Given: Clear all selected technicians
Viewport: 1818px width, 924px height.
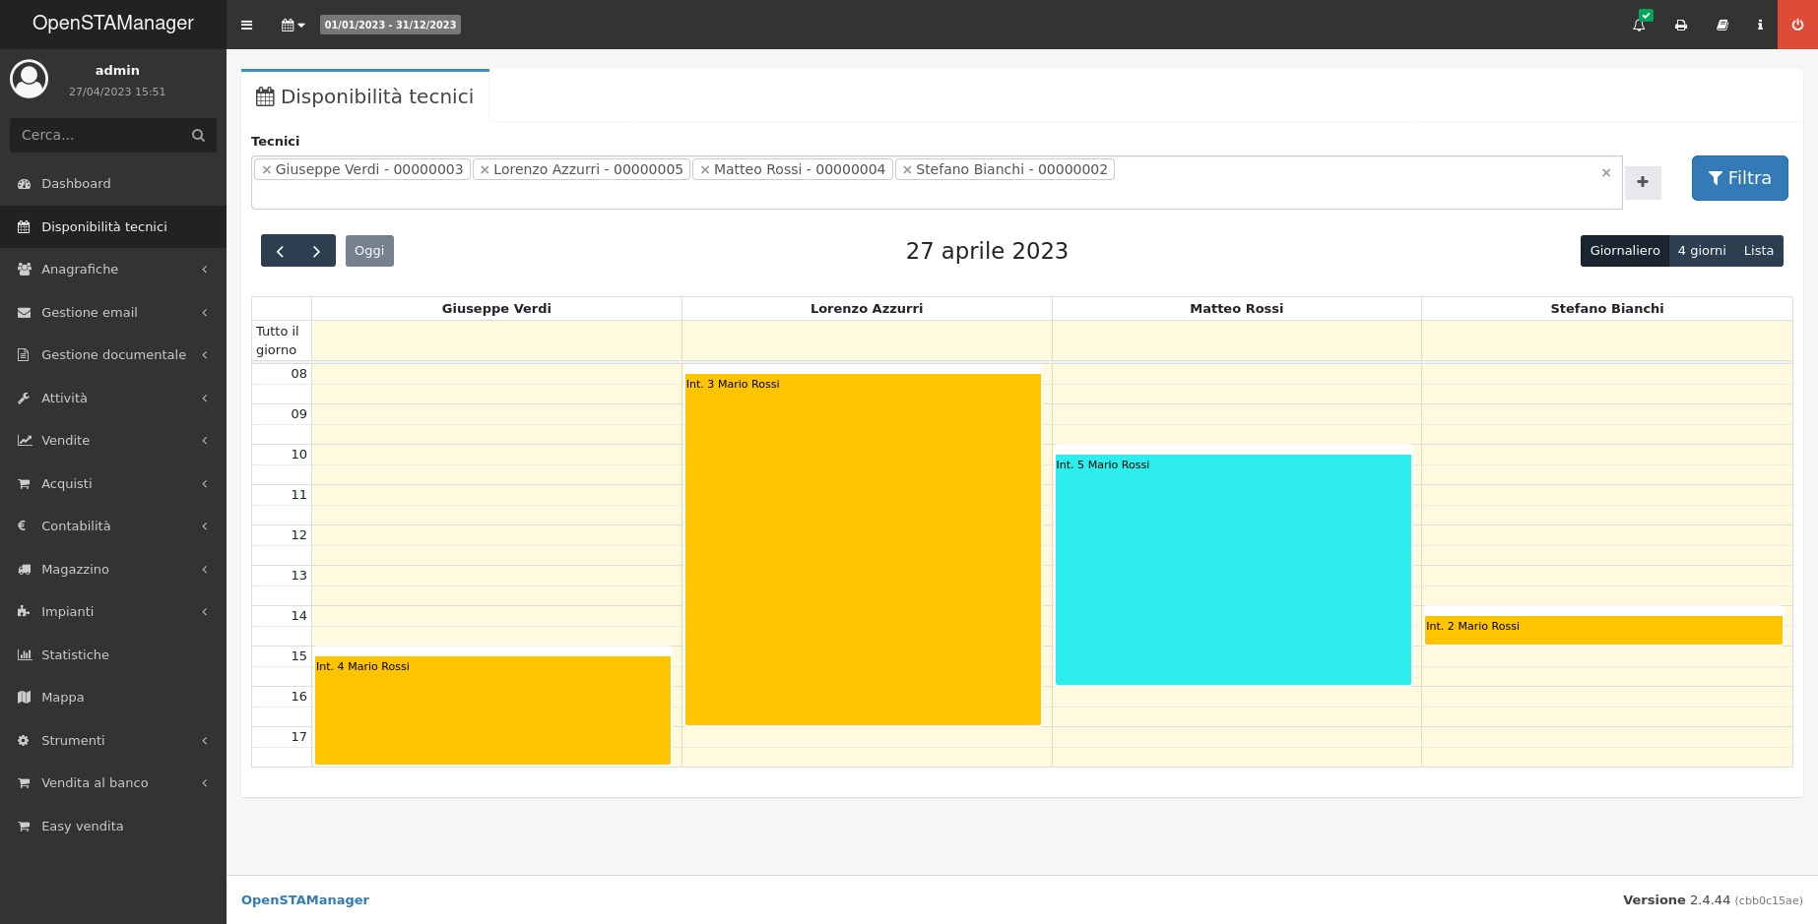Looking at the screenshot, I should coord(1605,173).
